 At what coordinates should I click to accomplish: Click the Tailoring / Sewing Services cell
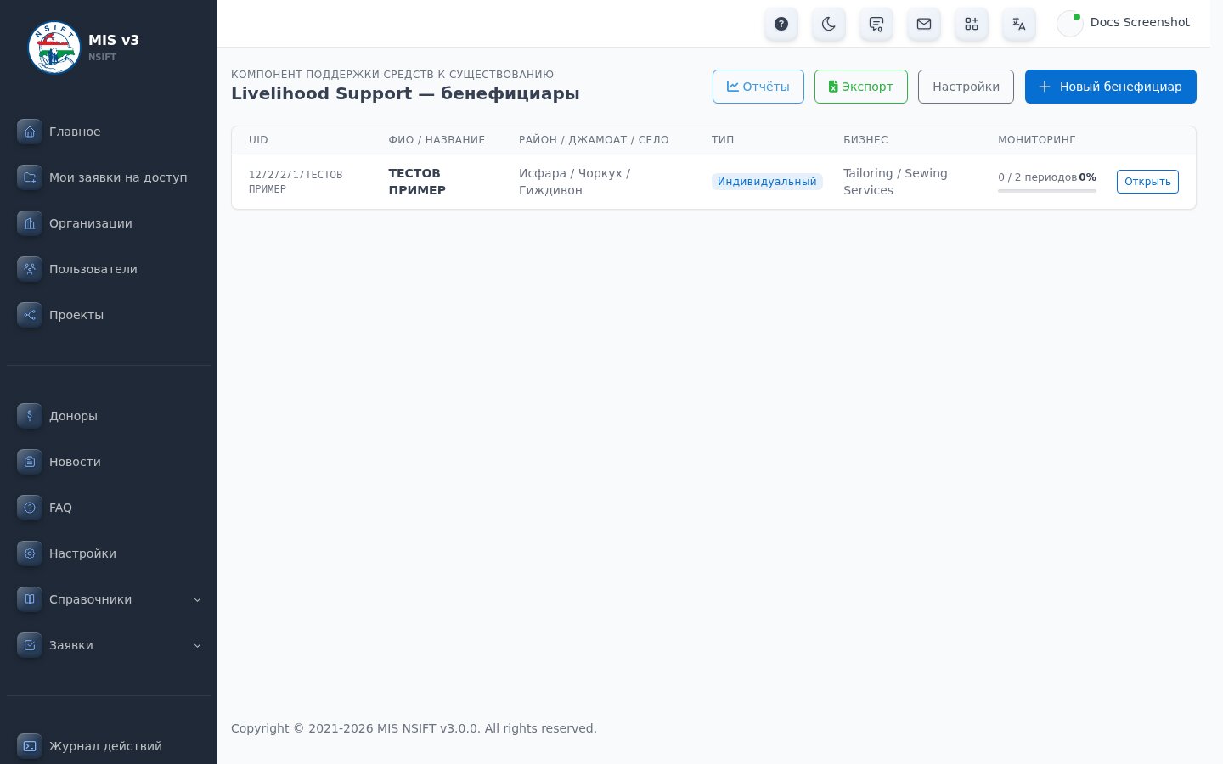point(895,182)
